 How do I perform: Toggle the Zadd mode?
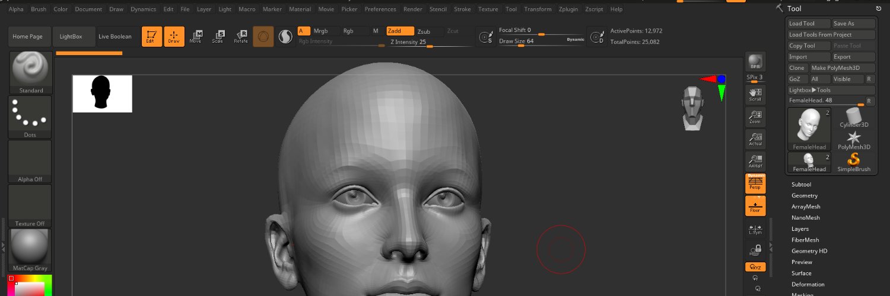(x=400, y=31)
